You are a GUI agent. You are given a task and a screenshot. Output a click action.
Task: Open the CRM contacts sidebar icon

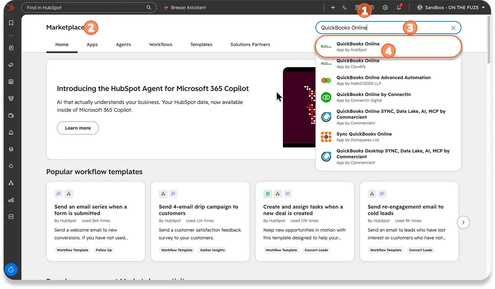(x=11, y=48)
